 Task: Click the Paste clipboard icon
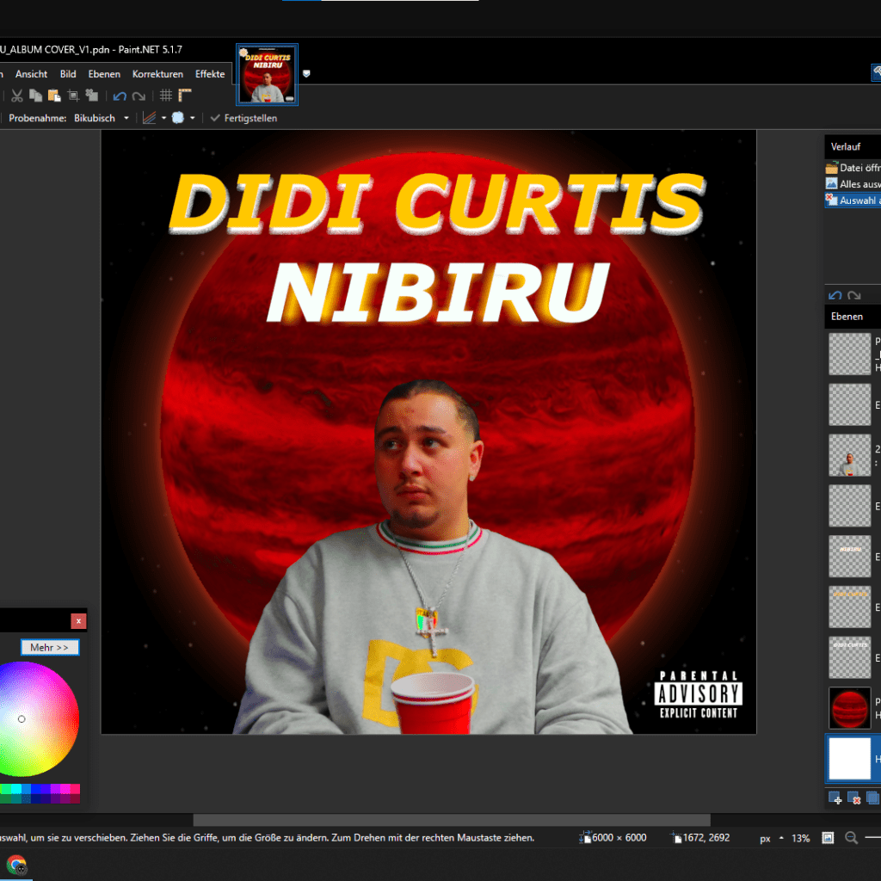[54, 96]
